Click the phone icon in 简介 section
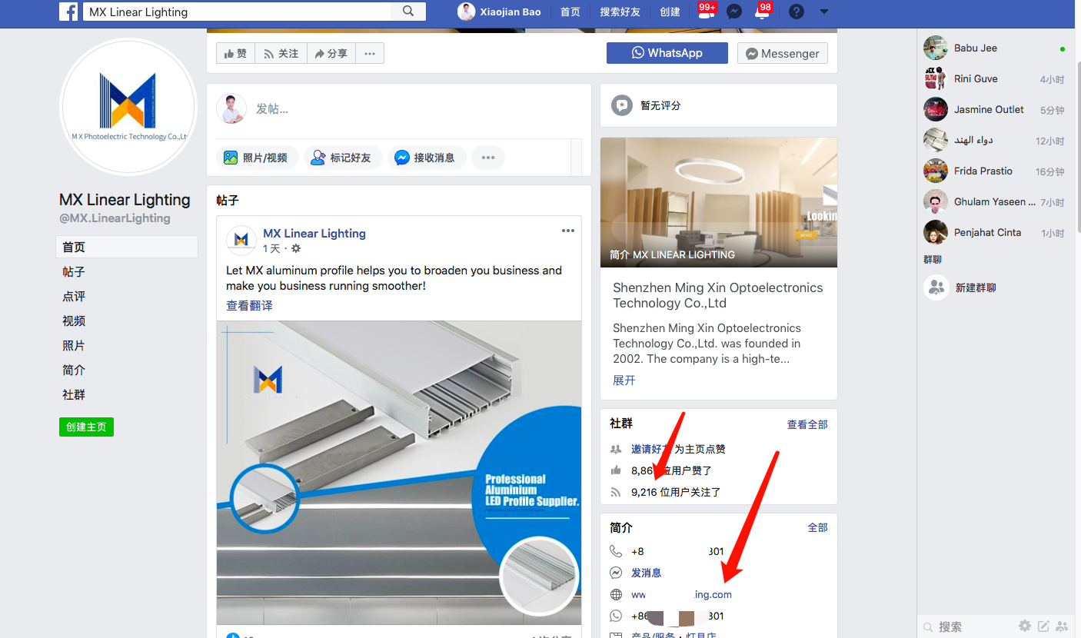This screenshot has height=638, width=1081. [x=616, y=551]
